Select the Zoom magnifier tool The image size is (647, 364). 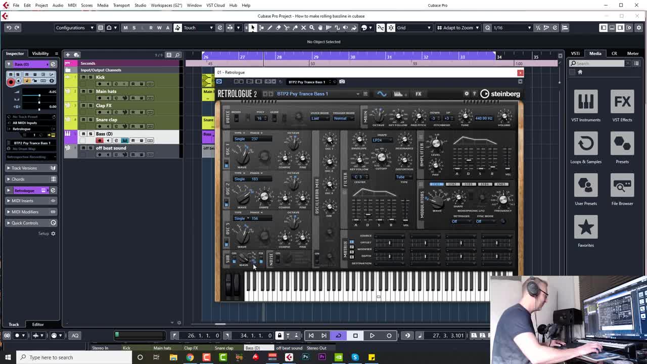312,28
